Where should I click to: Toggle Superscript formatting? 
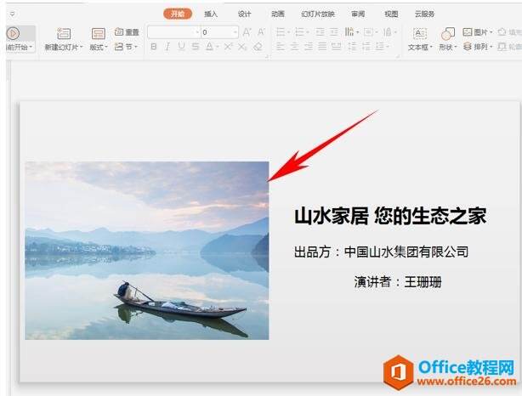[x=229, y=47]
